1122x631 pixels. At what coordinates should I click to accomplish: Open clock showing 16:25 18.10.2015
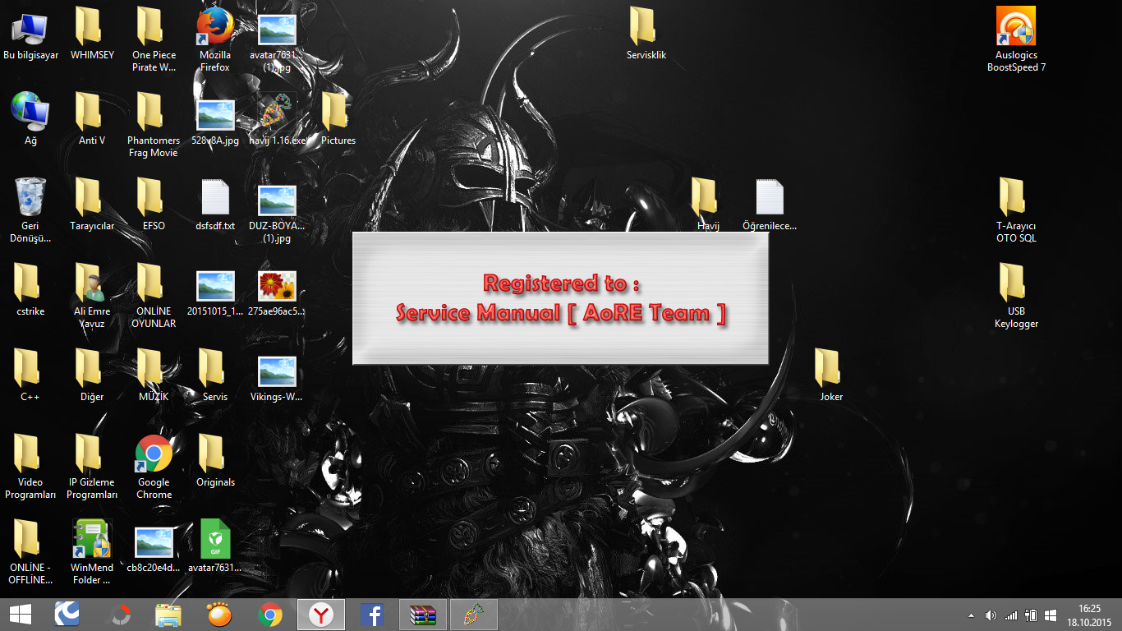coord(1089,615)
